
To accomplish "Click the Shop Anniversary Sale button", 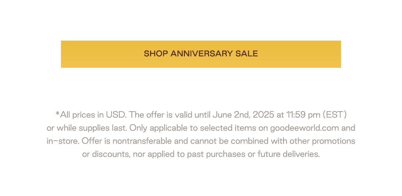I will (201, 54).
